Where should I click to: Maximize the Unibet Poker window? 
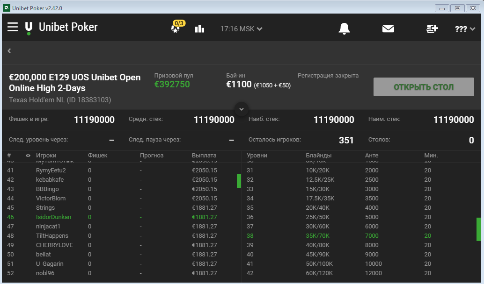coord(457,8)
